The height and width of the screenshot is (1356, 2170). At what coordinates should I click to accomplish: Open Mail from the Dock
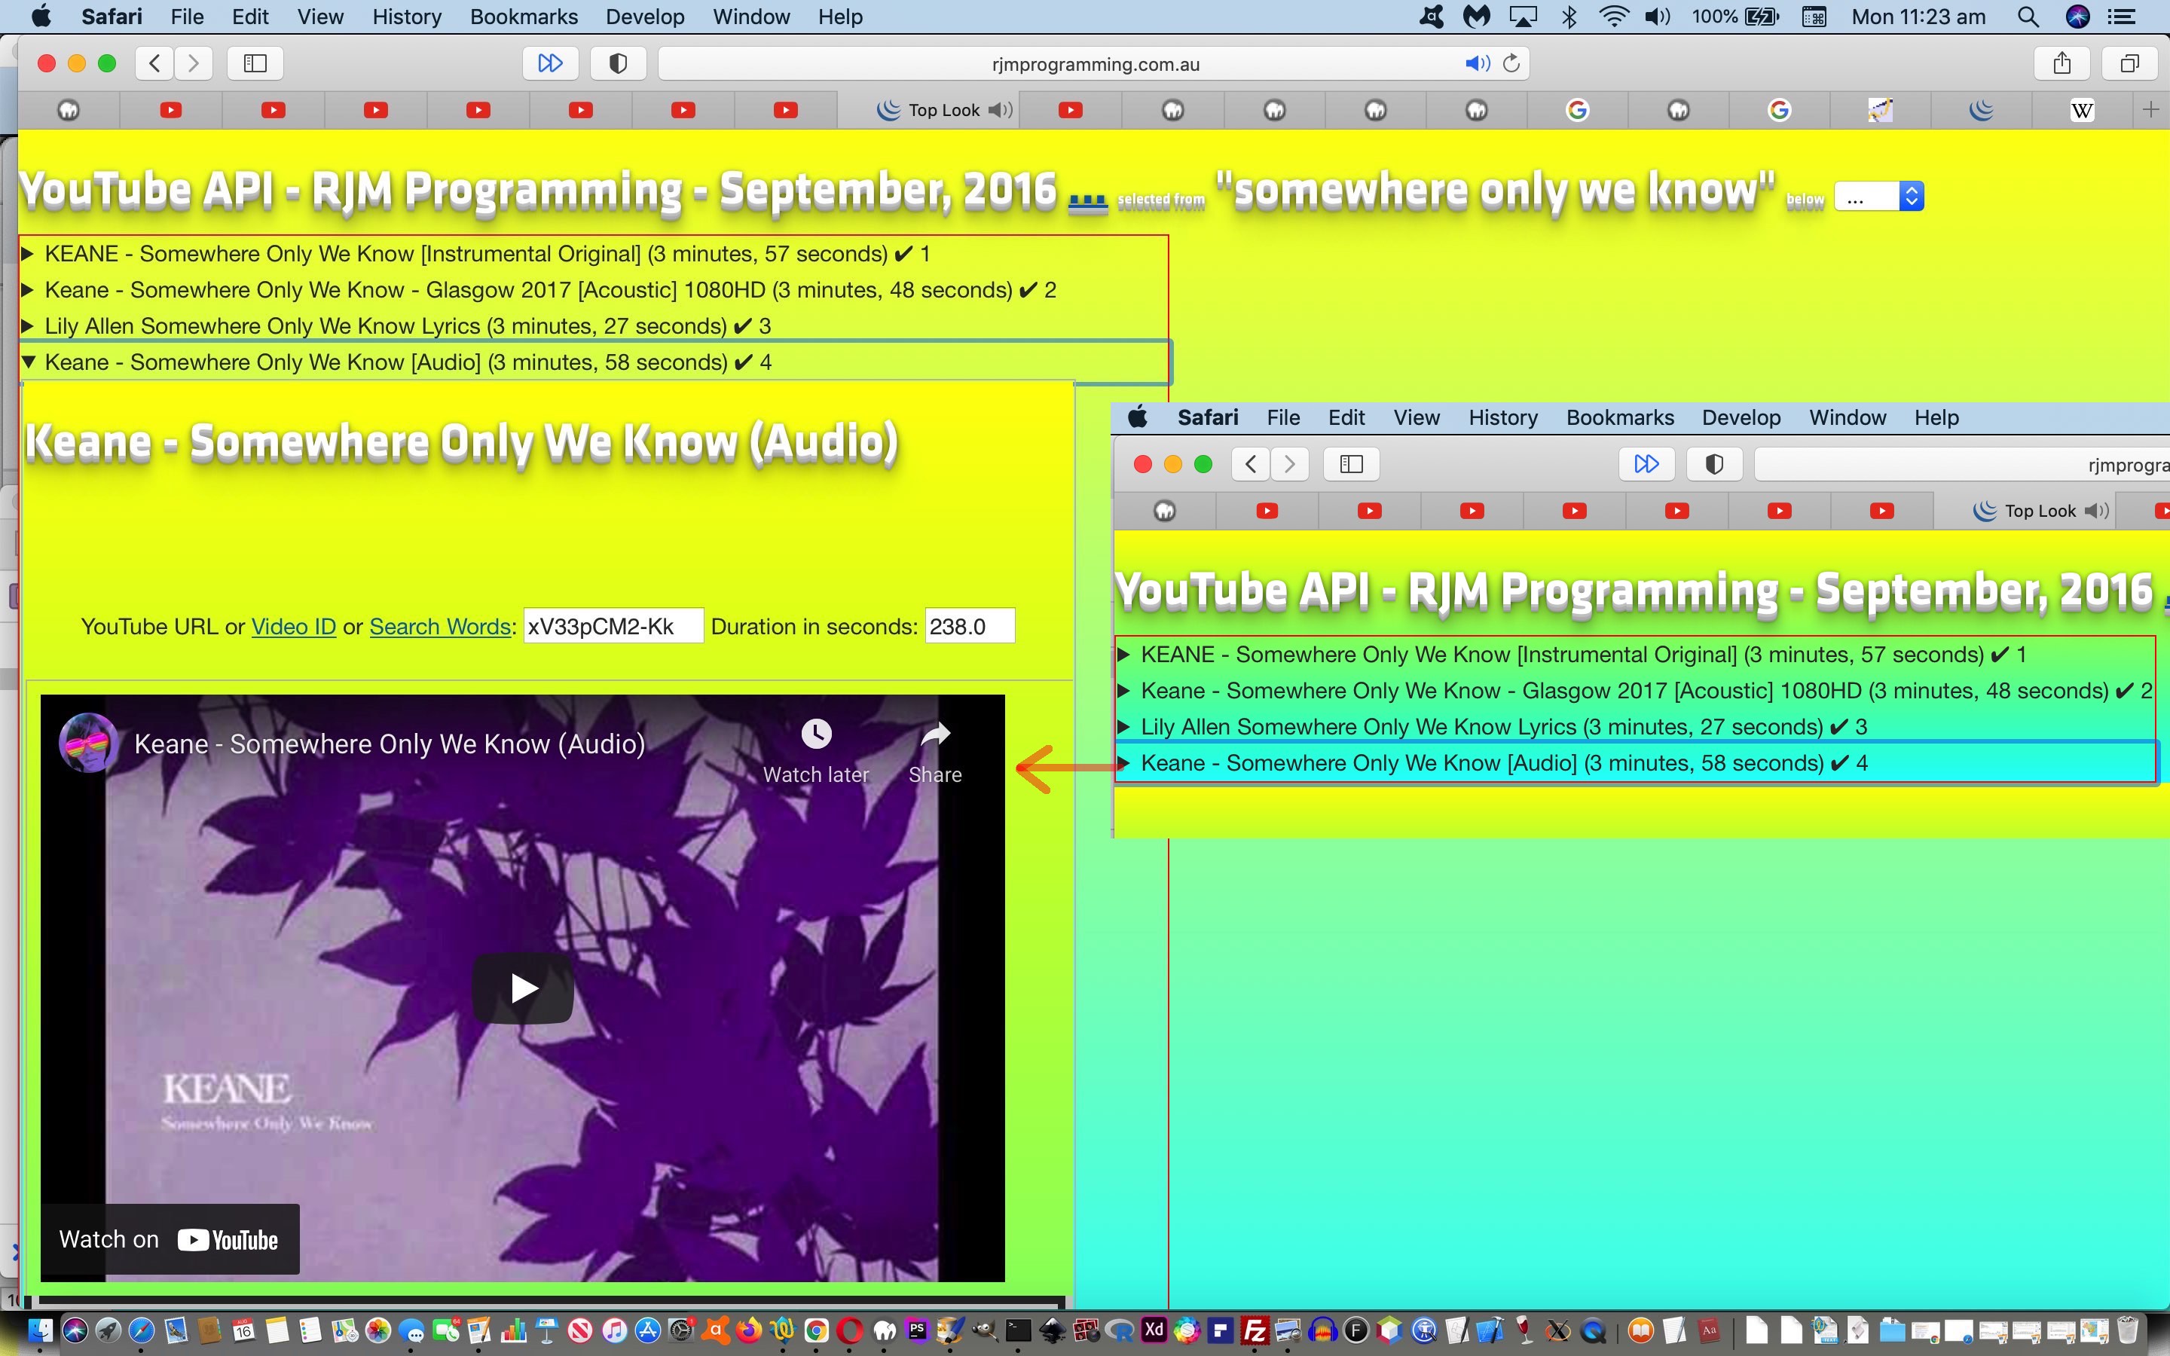pyautogui.click(x=176, y=1330)
